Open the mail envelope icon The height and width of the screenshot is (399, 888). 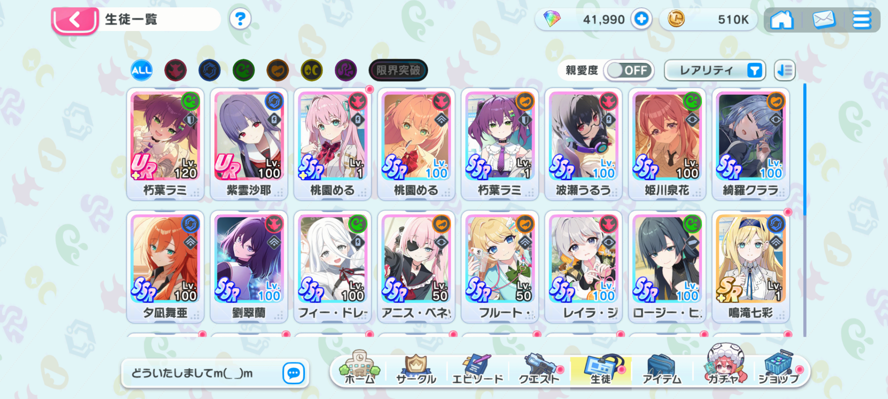(x=824, y=20)
